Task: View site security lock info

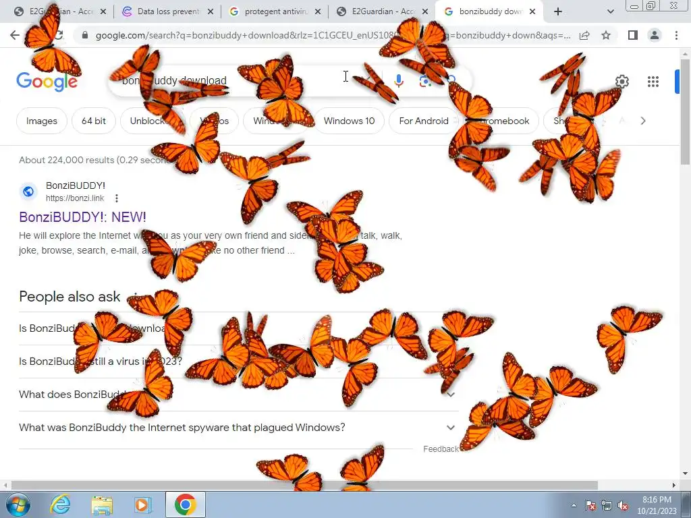Action: pyautogui.click(x=85, y=35)
